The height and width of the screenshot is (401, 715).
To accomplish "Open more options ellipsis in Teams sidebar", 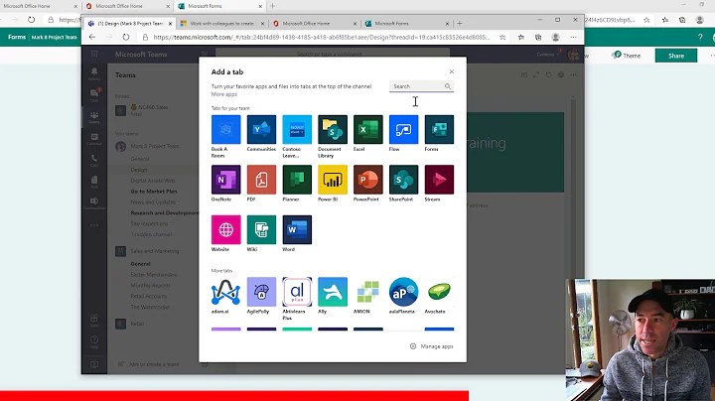I will coord(94,225).
